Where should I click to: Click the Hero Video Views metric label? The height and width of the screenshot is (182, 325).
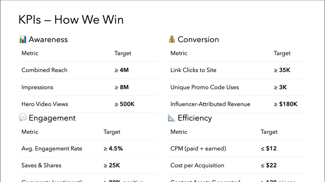45,104
